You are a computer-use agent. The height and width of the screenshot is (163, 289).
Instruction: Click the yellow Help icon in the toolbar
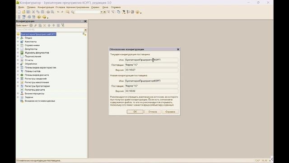(x=137, y=12)
